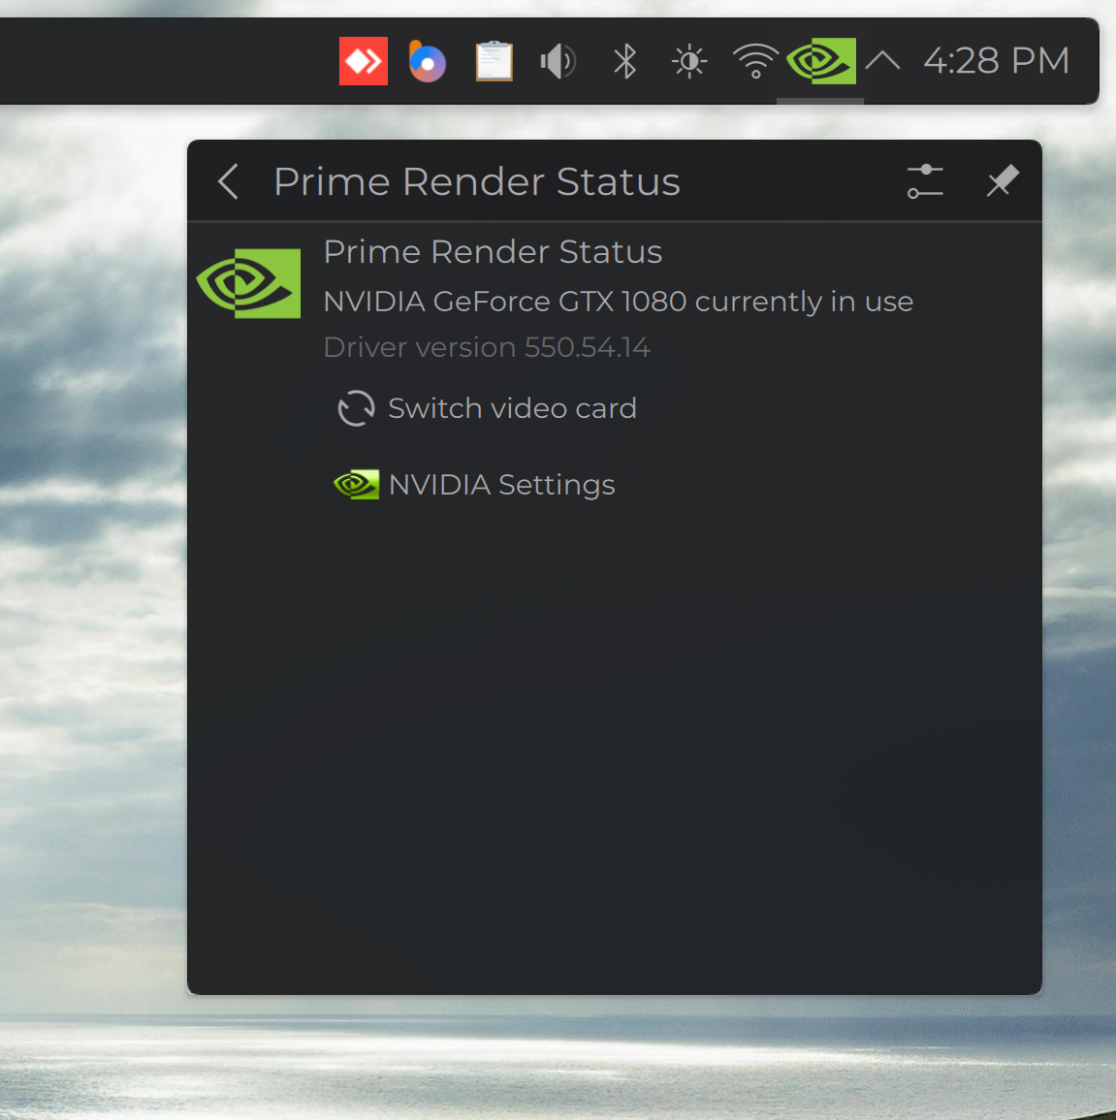Open the applet configure sliders icon
Screen dimensions: 1116x1120
[925, 181]
